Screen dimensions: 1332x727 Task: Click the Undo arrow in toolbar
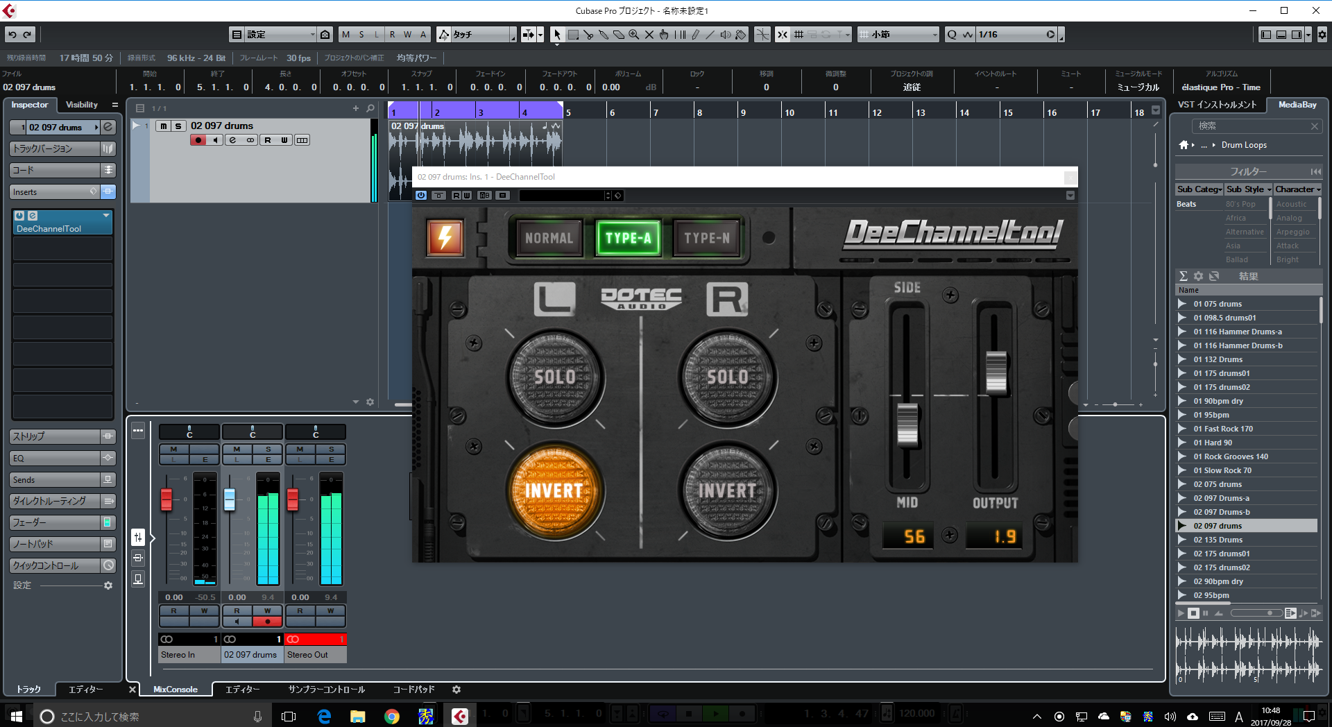(x=12, y=35)
